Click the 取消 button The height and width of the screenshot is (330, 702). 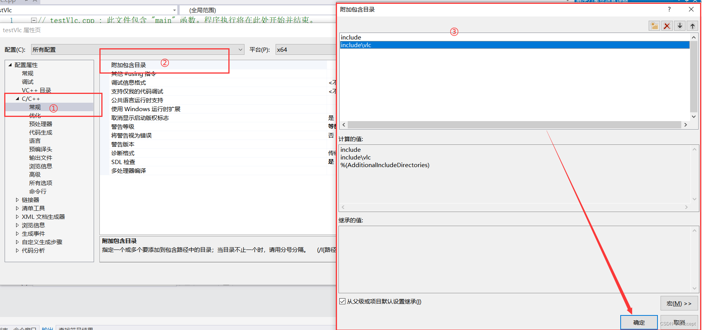[679, 322]
